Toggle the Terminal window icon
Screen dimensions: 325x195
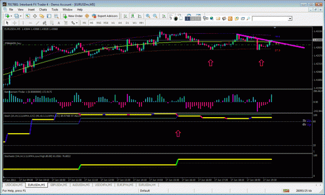pyautogui.click(x=49, y=16)
